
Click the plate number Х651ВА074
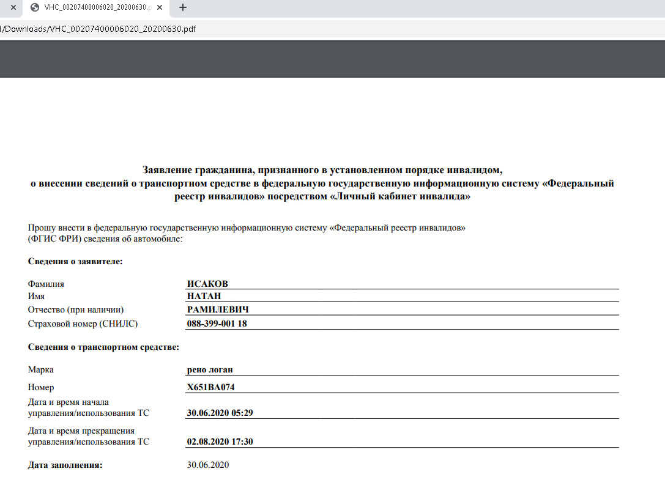pyautogui.click(x=211, y=387)
